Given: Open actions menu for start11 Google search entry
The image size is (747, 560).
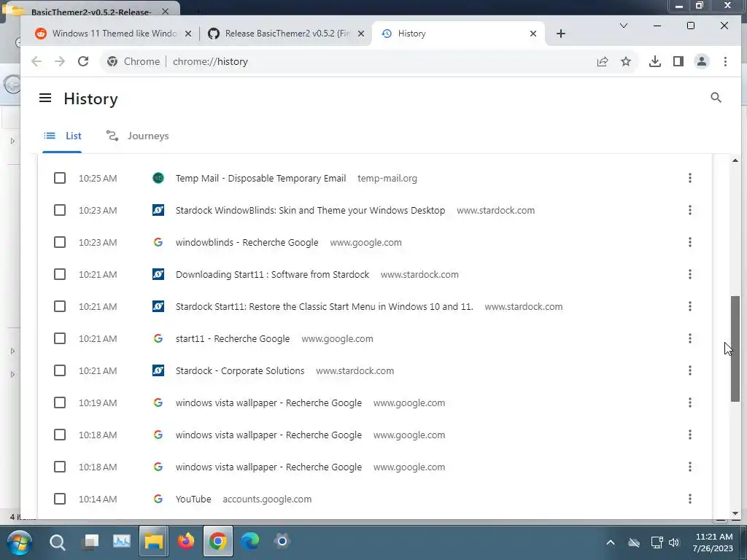Looking at the screenshot, I should (690, 338).
